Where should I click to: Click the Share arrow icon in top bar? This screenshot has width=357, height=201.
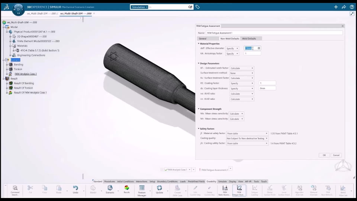(344, 7)
